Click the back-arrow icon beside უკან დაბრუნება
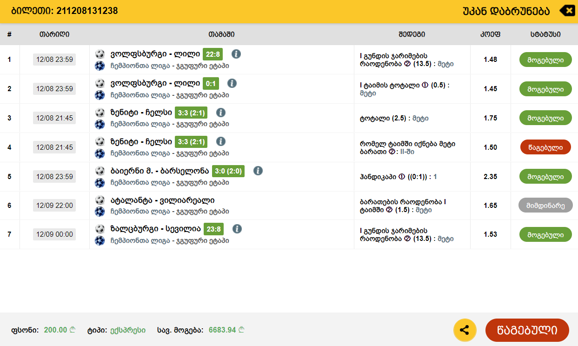The width and height of the screenshot is (578, 346). tap(567, 11)
